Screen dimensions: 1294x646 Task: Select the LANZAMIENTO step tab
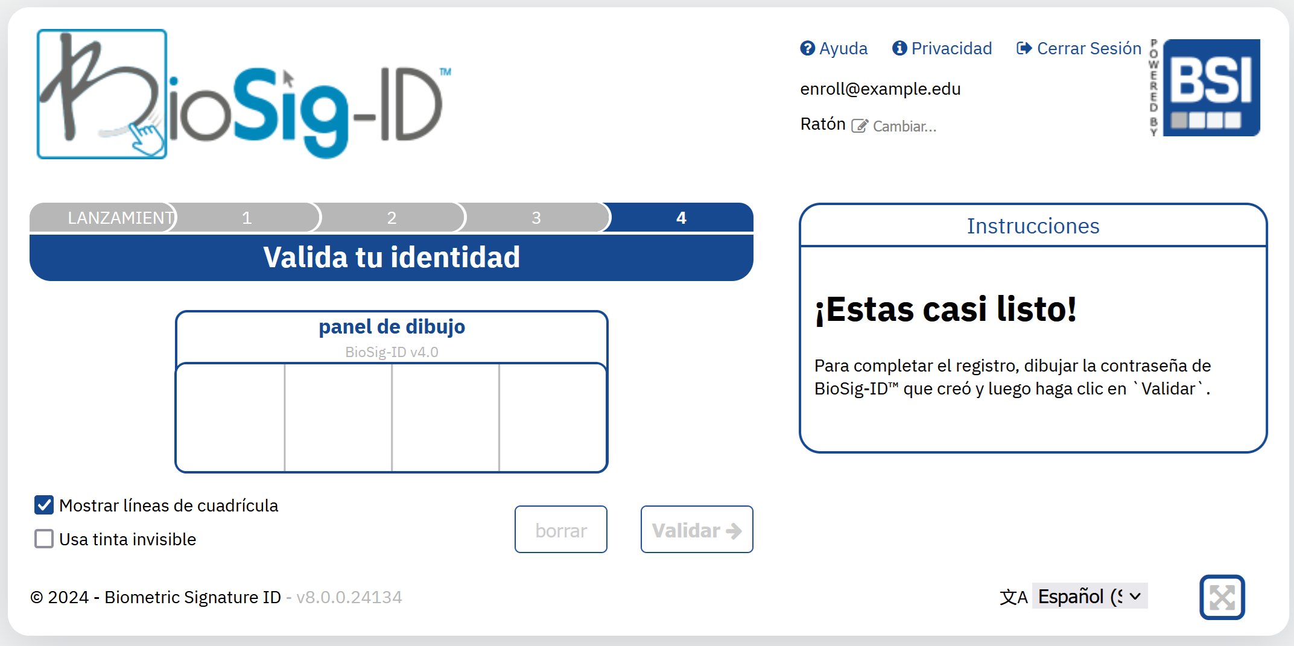pyautogui.click(x=103, y=217)
